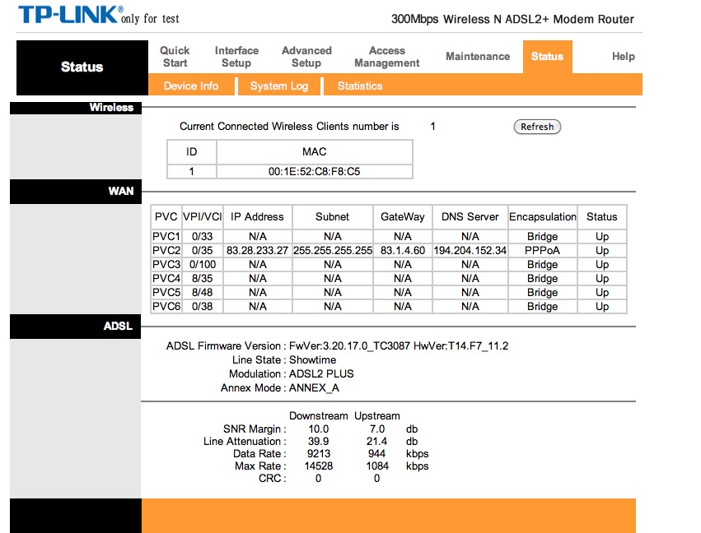701x533 pixels.
Task: Click the WAN section header
Action: pos(120,192)
